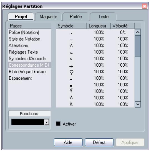Select the accent (>) symbol

[x=71, y=53]
